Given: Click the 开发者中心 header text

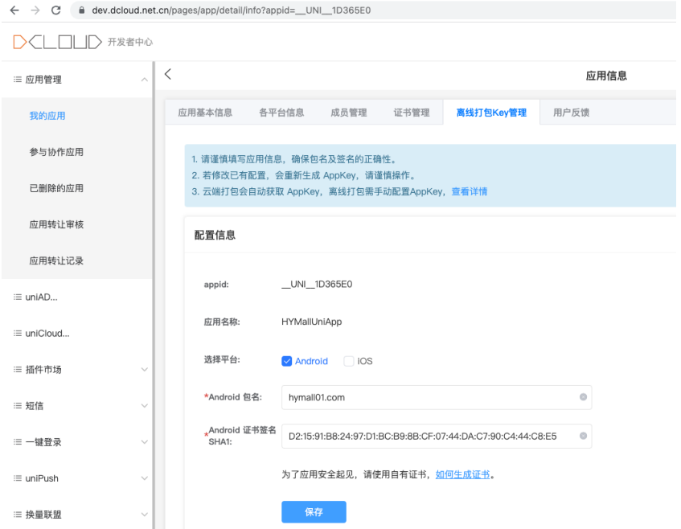Looking at the screenshot, I should tap(130, 42).
